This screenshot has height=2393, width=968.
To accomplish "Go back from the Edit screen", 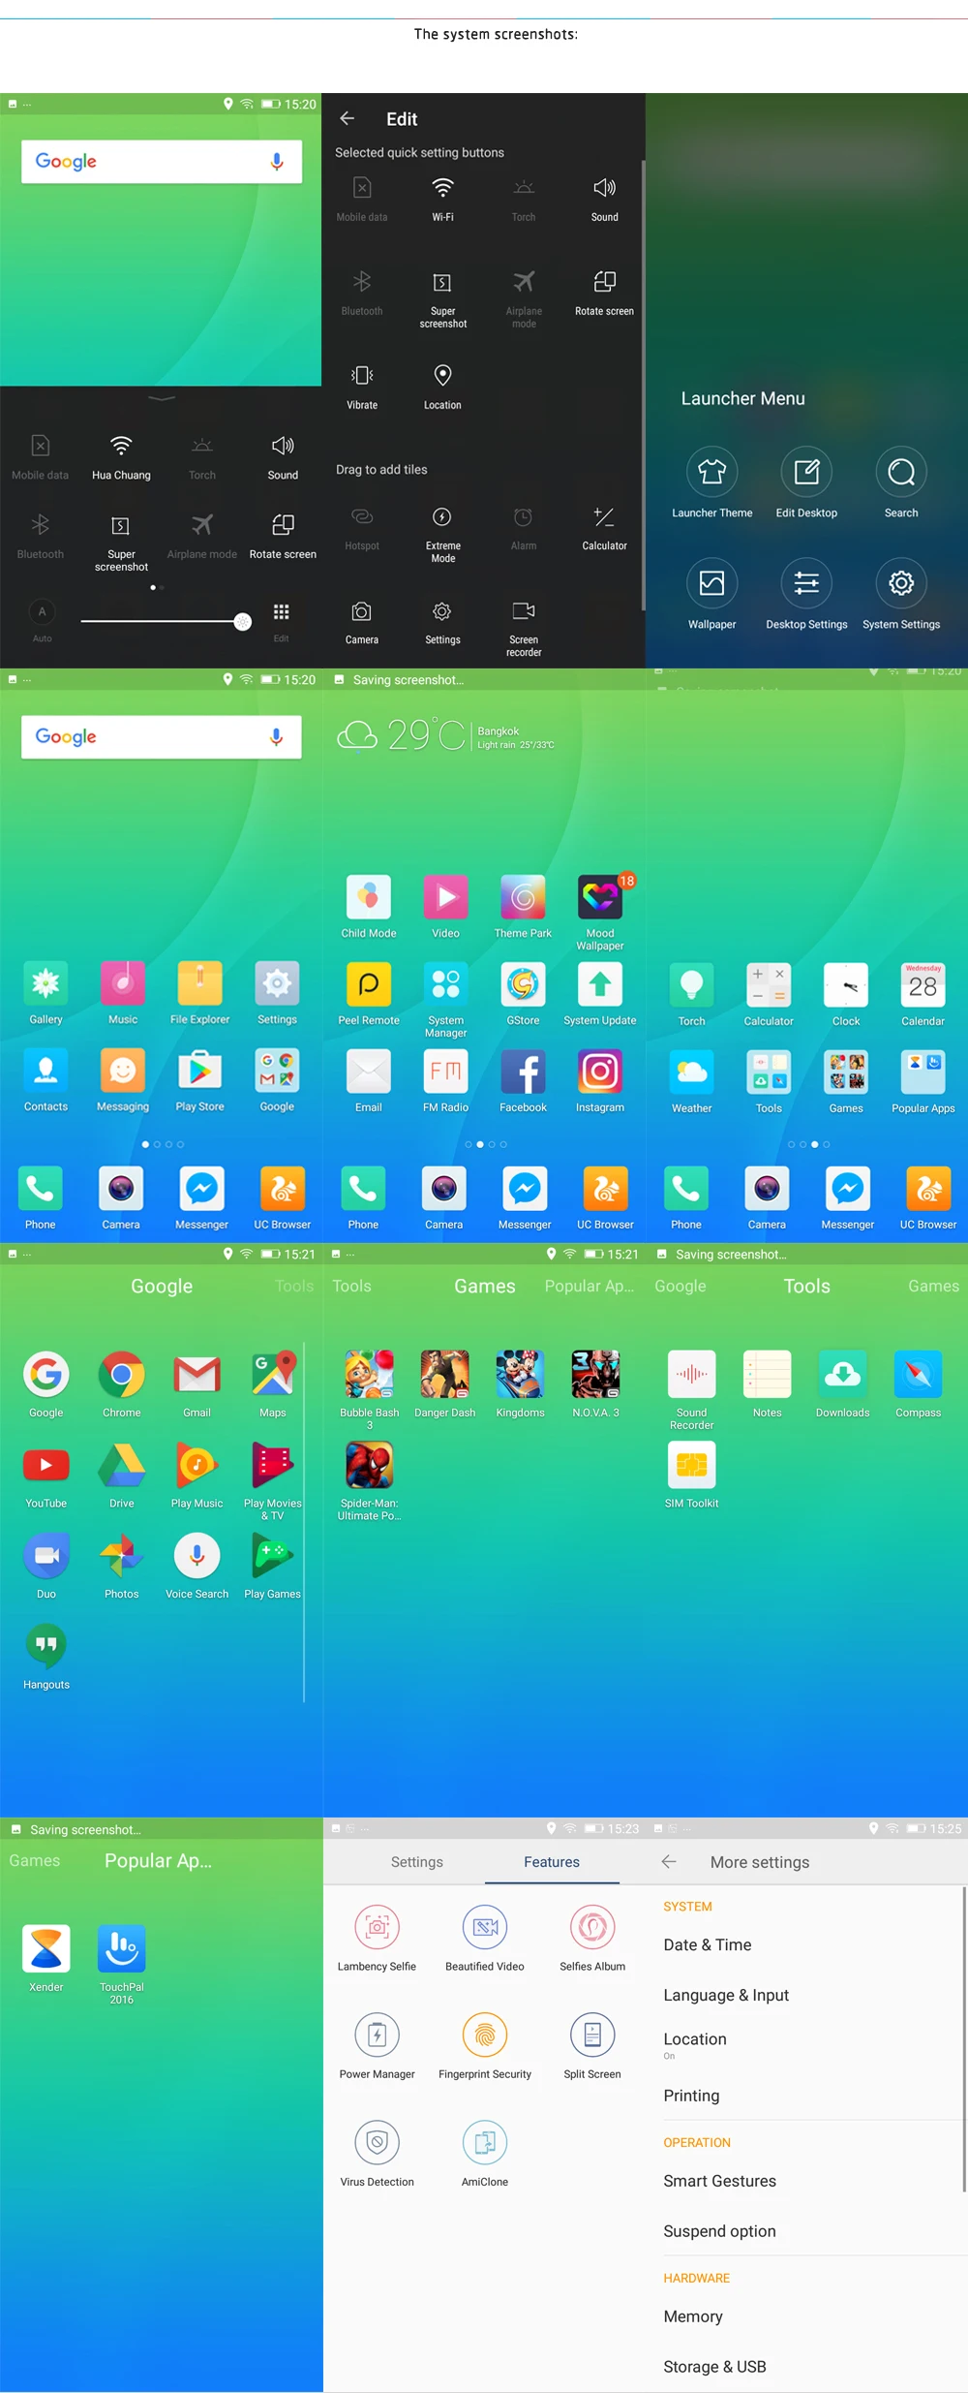I will tap(348, 118).
